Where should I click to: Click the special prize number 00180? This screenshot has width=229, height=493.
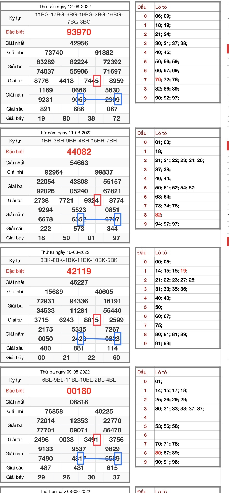click(79, 391)
